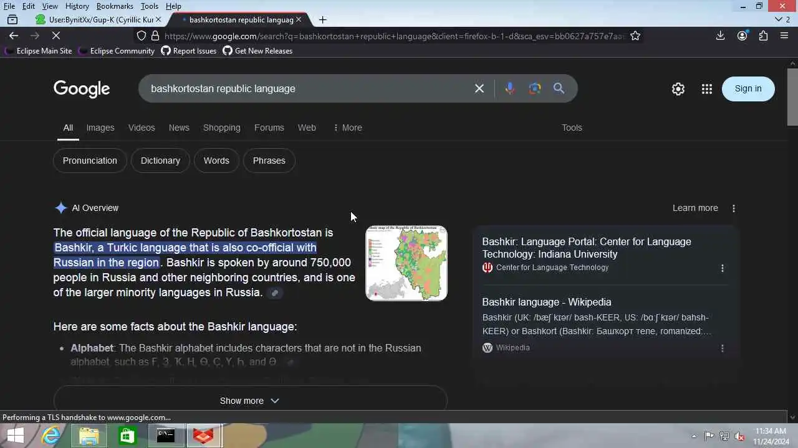The height and width of the screenshot is (448, 798).
Task: Open options for Wikipedia result
Action: click(723, 348)
